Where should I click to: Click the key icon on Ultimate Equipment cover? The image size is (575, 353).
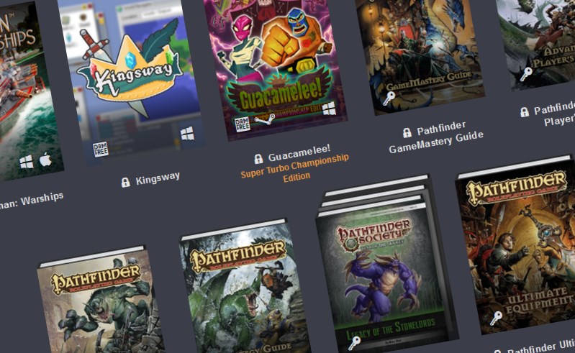[496, 318]
